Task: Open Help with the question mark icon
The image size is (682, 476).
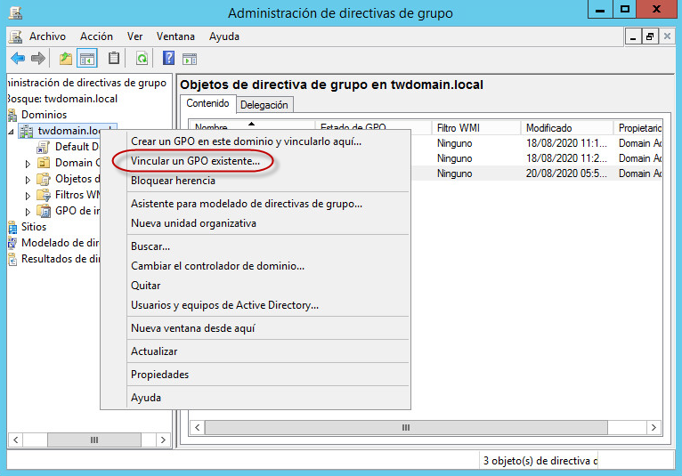Action: click(168, 59)
